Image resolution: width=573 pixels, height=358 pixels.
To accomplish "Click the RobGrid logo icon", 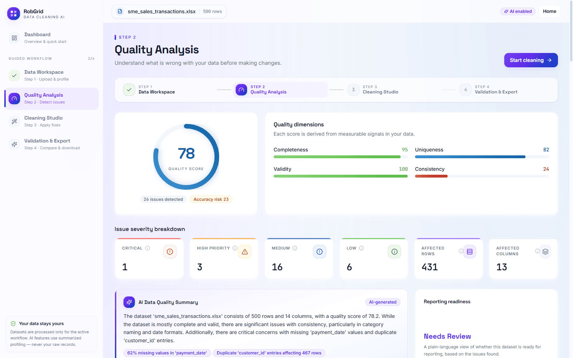I will coord(14,14).
